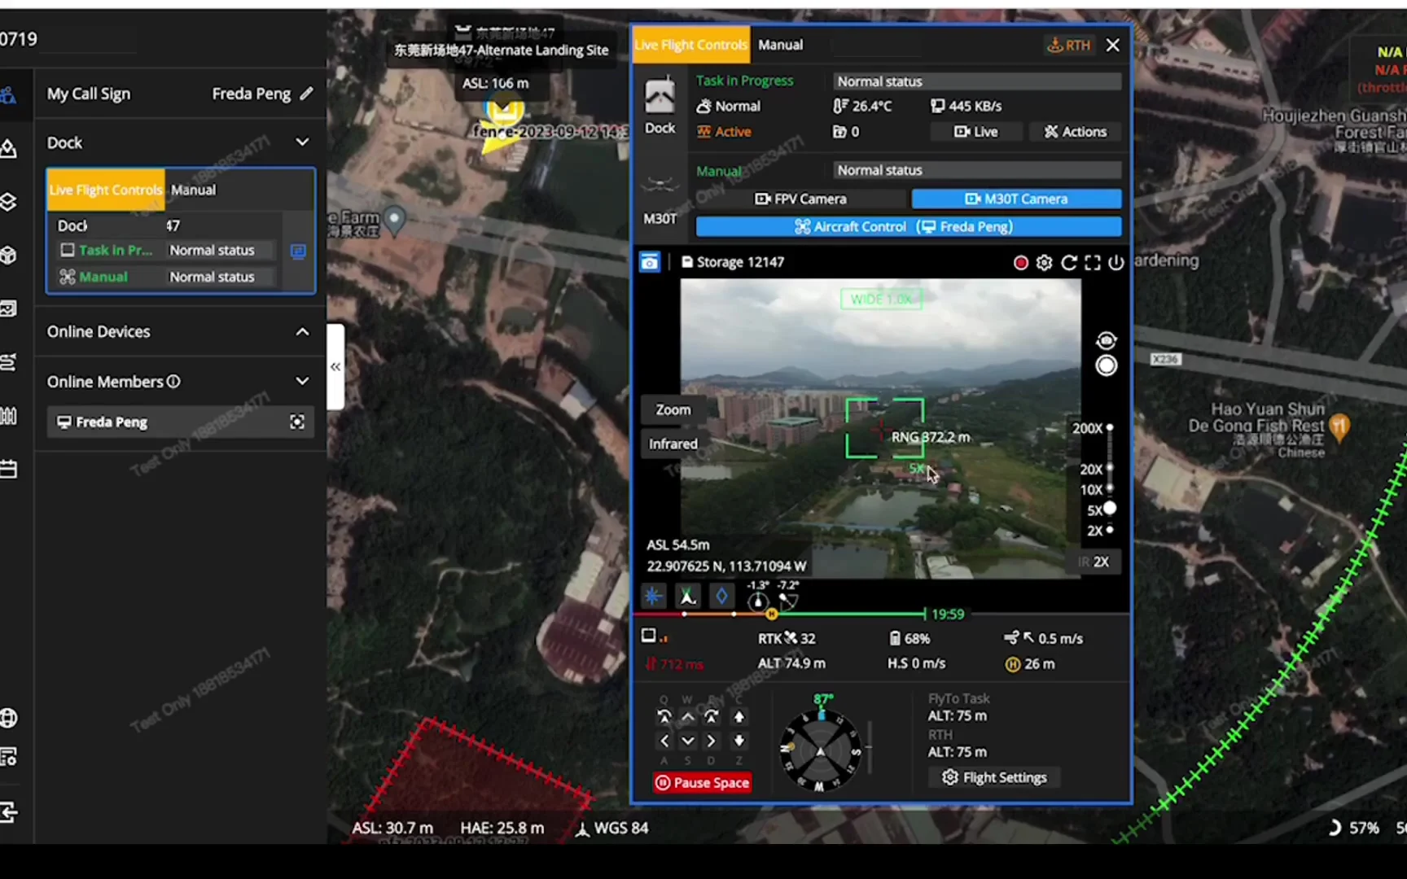
Task: Select the FPV Camera feed
Action: 801,199
